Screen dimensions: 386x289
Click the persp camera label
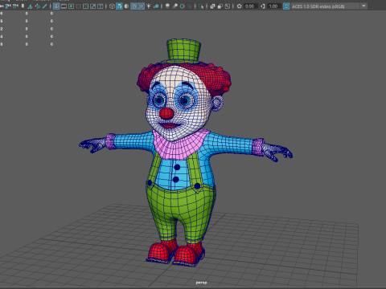[201, 283]
